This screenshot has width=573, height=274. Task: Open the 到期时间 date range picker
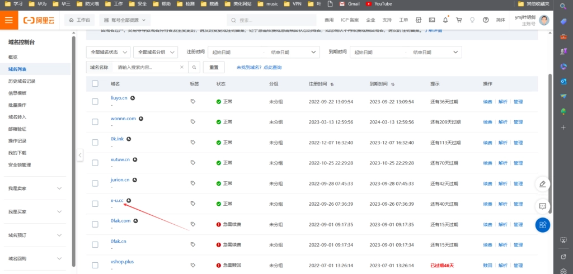point(406,52)
